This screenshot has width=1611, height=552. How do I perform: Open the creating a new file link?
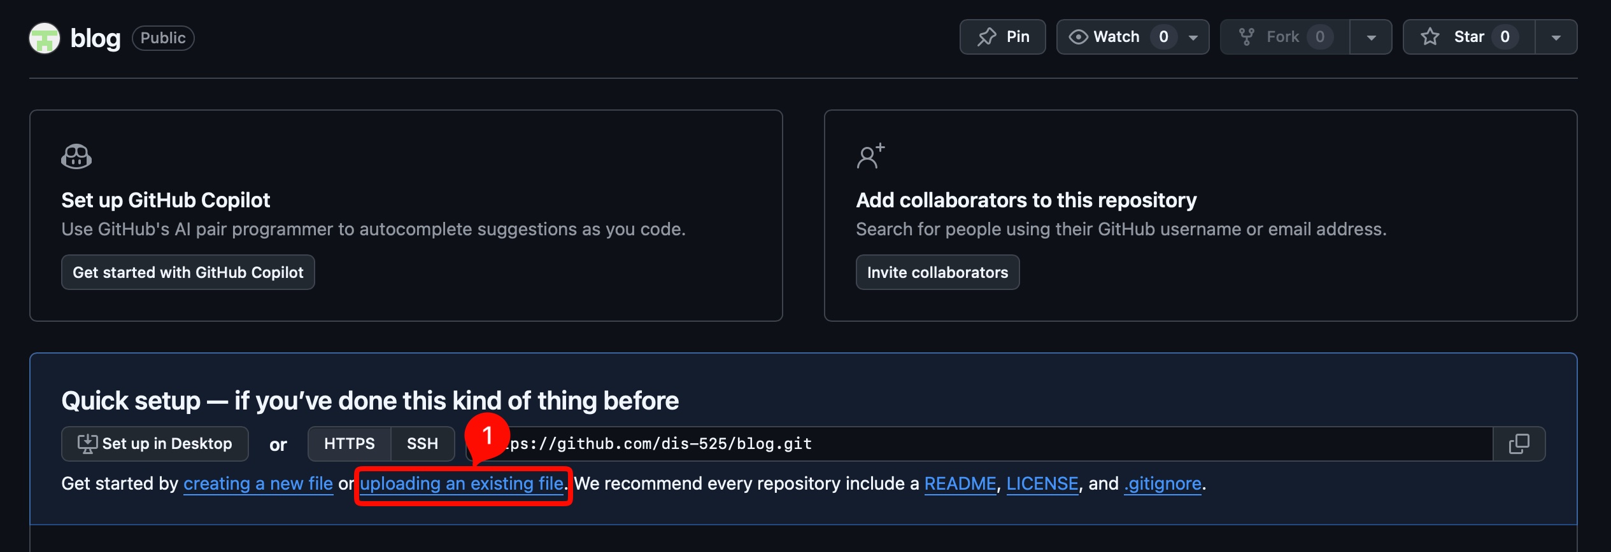258,484
